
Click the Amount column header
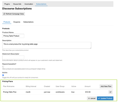(87, 86)
